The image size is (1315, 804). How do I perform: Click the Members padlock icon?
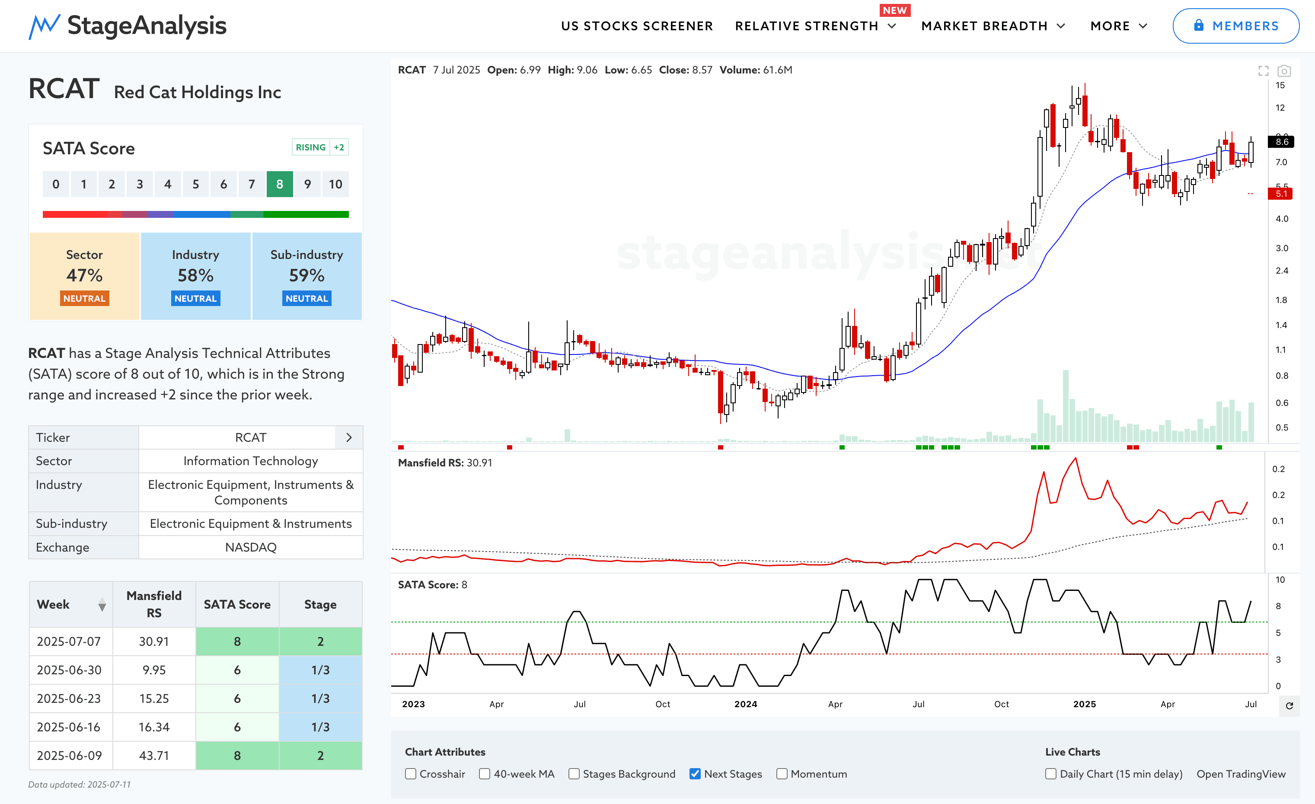point(1199,25)
